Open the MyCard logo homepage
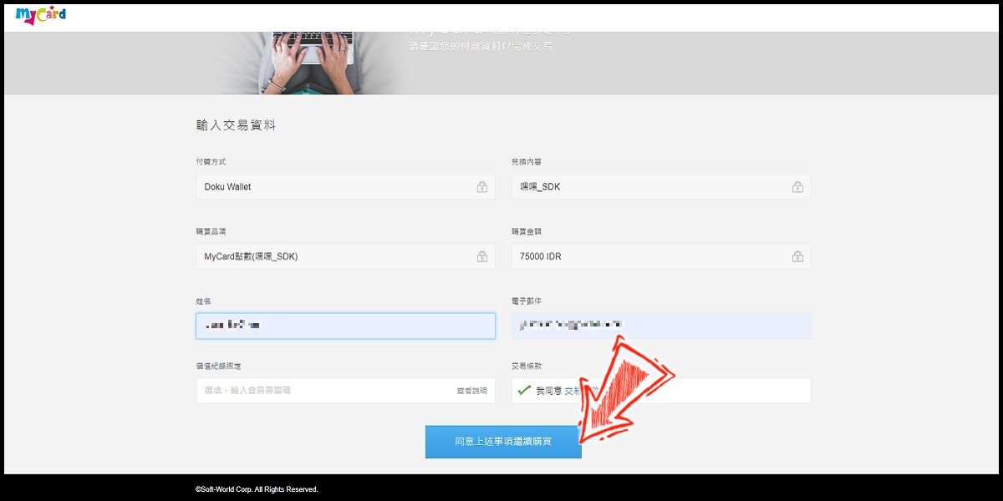This screenshot has height=501, width=1003. point(41,15)
